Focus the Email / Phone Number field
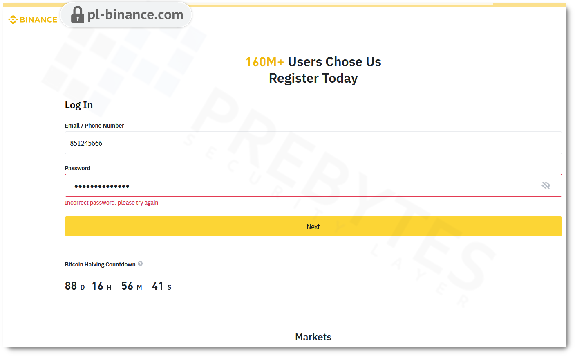This screenshot has width=575, height=356. [313, 143]
